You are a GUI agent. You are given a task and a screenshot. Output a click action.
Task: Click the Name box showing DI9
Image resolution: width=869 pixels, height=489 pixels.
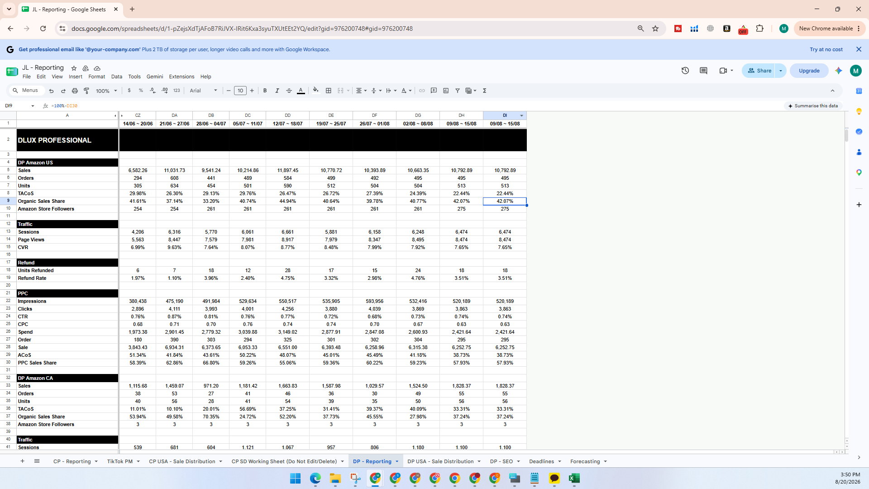point(19,106)
